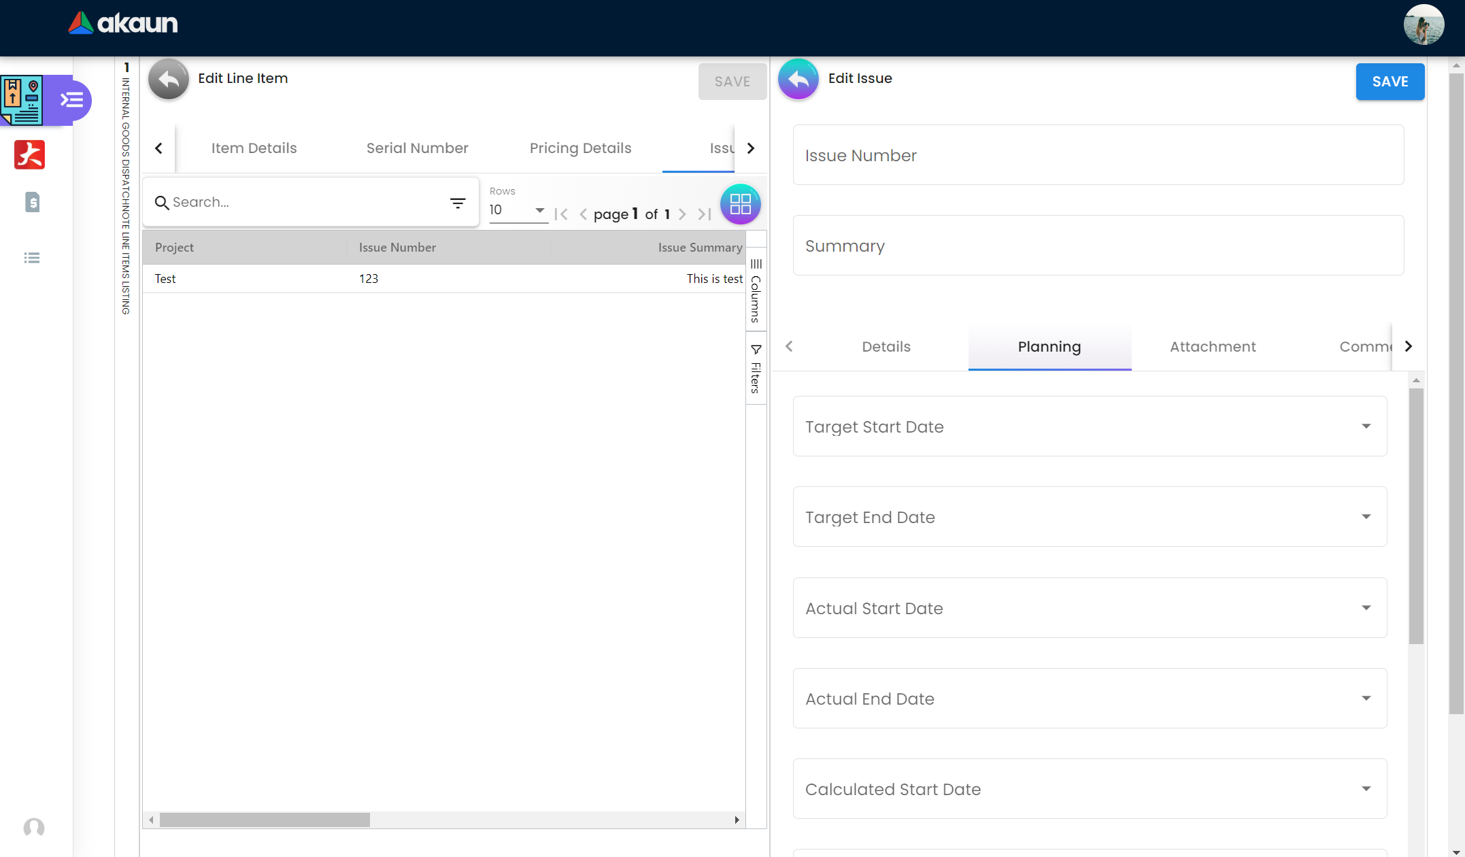Open the Filters side panel
The image size is (1465, 857).
click(756, 369)
